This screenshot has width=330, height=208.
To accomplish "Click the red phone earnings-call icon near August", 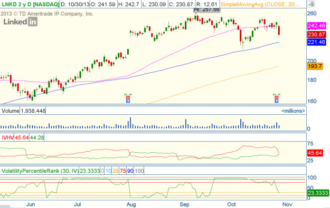I will tap(128, 97).
